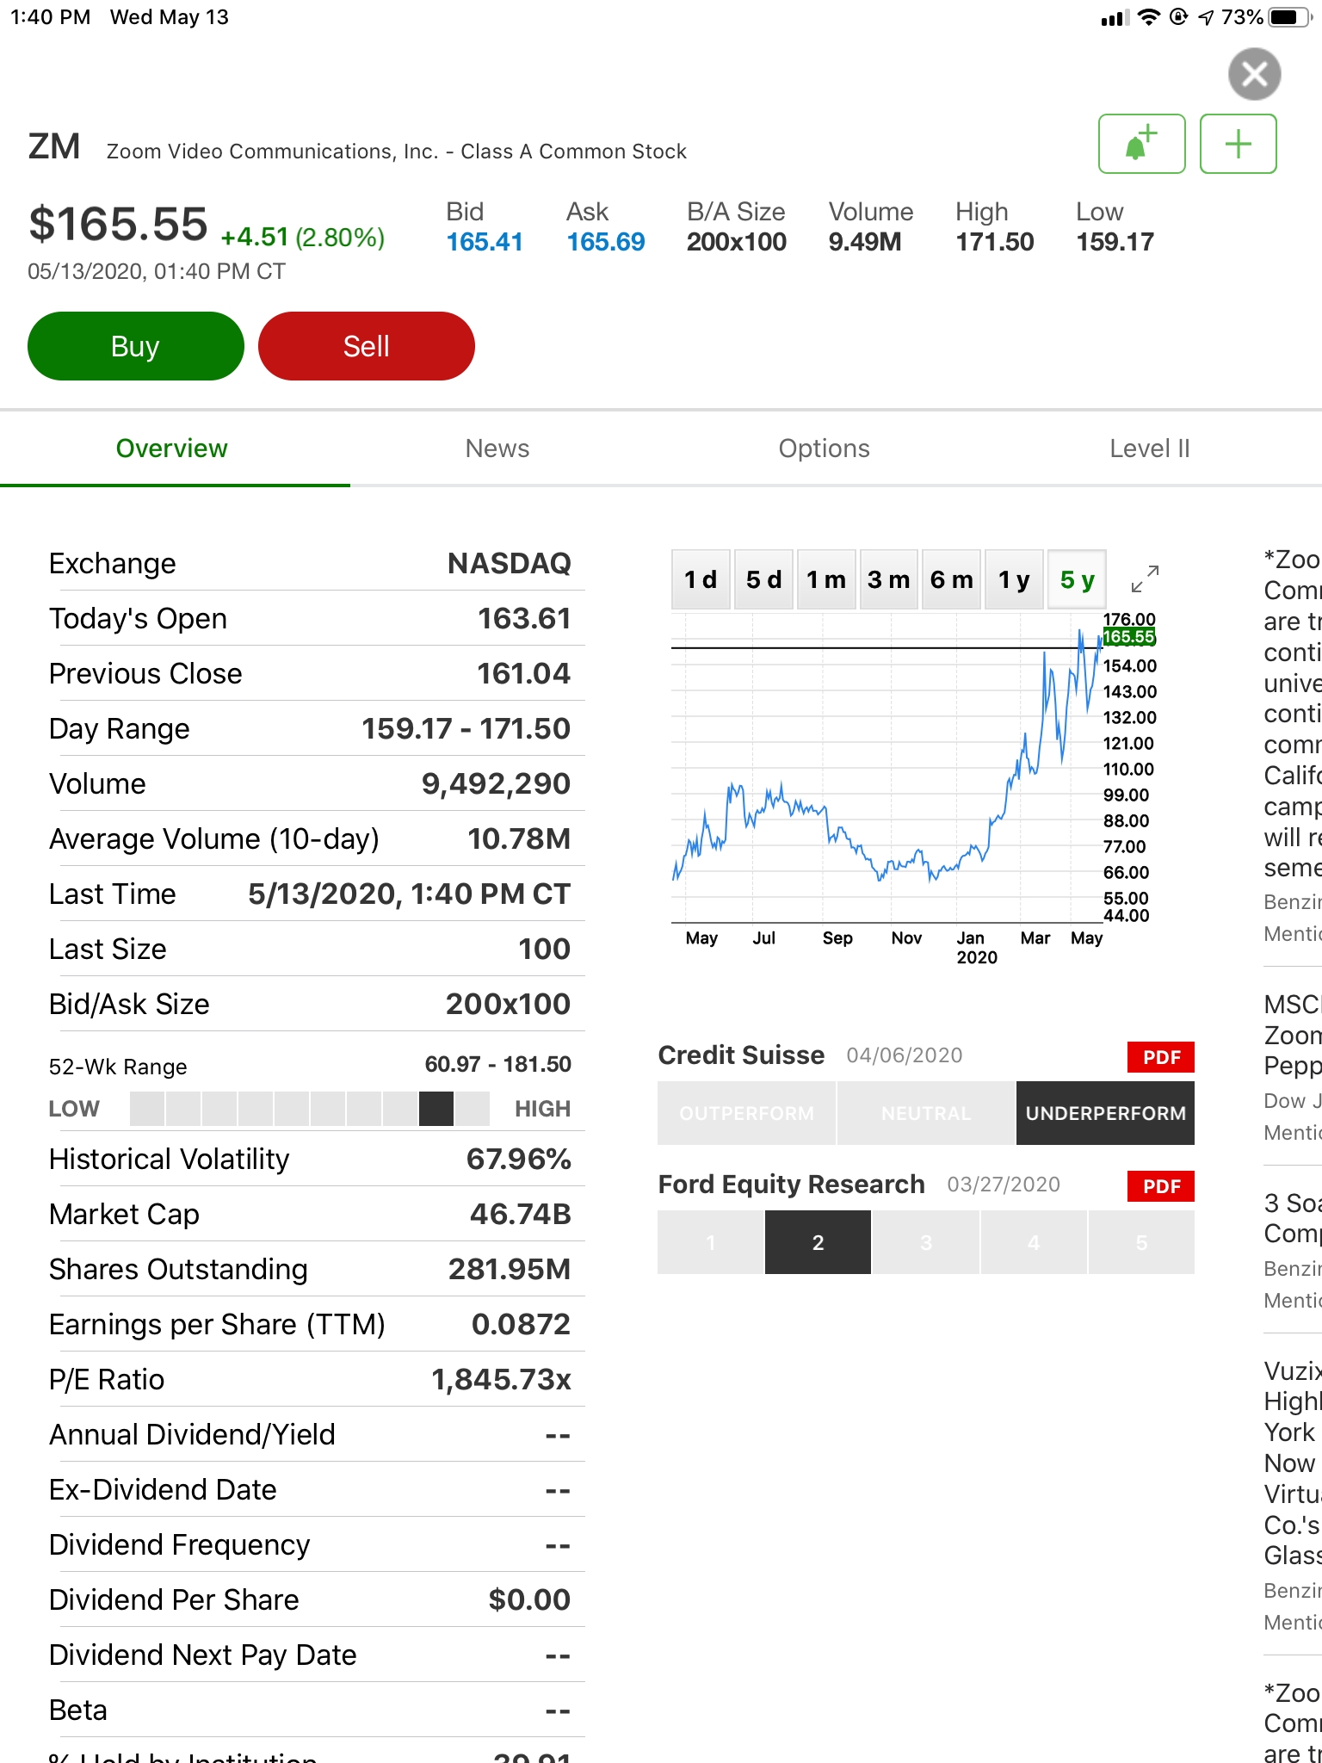Tap Ford Equity rating 2 box
This screenshot has height=1763, width=1322.
point(818,1242)
